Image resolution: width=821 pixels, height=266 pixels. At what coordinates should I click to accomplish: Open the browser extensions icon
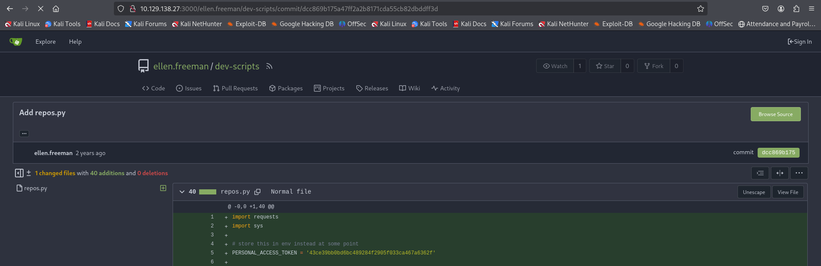[x=796, y=9]
